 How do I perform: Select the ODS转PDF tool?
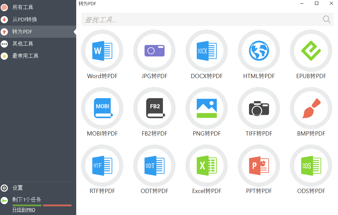311,166
